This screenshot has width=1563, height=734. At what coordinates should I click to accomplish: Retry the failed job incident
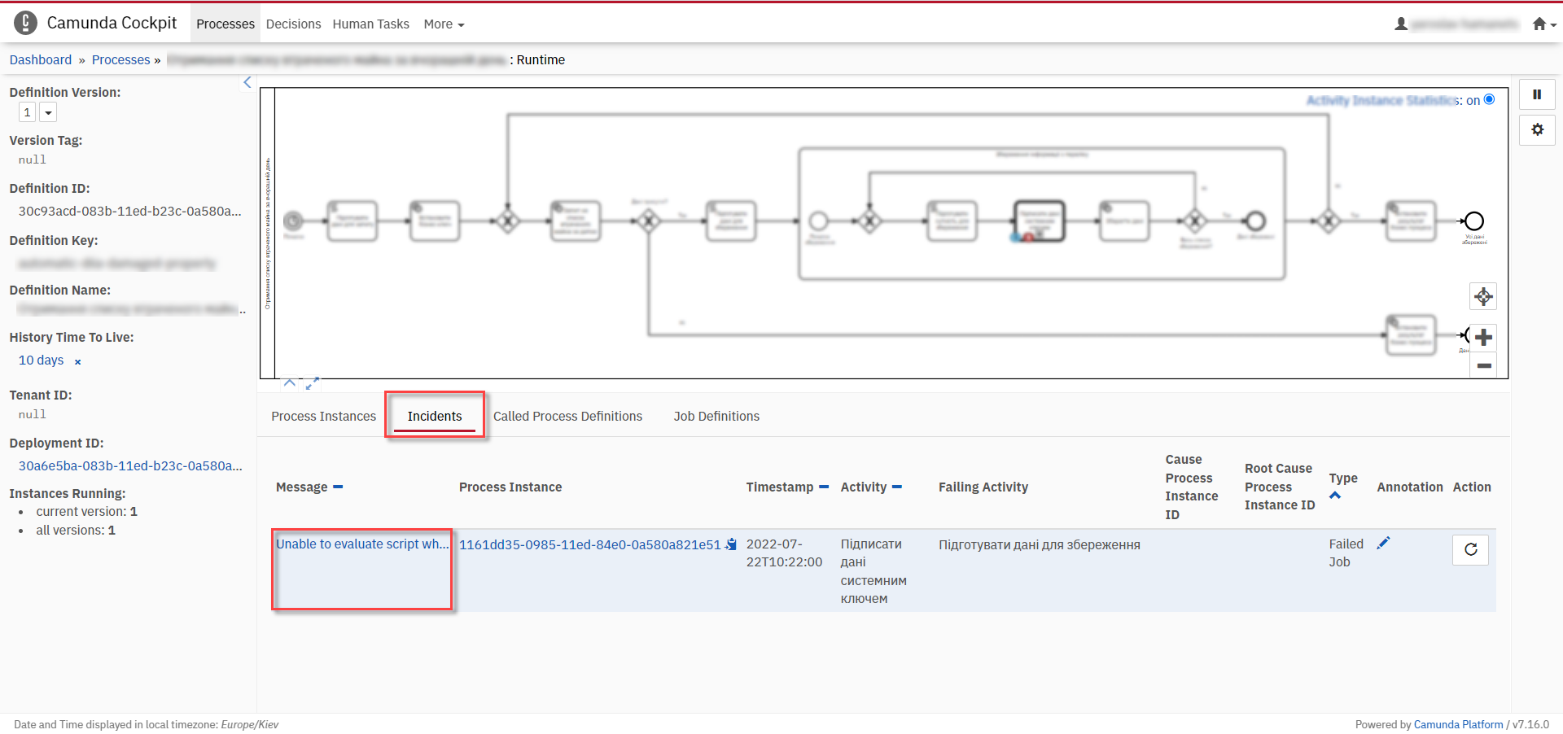[x=1470, y=549]
